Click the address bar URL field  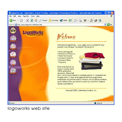pyautogui.click(x=59, y=25)
